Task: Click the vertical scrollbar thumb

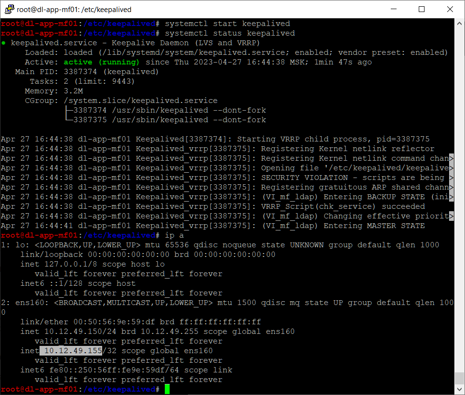Action: point(459,378)
